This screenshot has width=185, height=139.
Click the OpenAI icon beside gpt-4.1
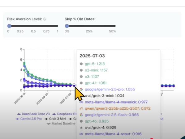(x=81, y=83)
